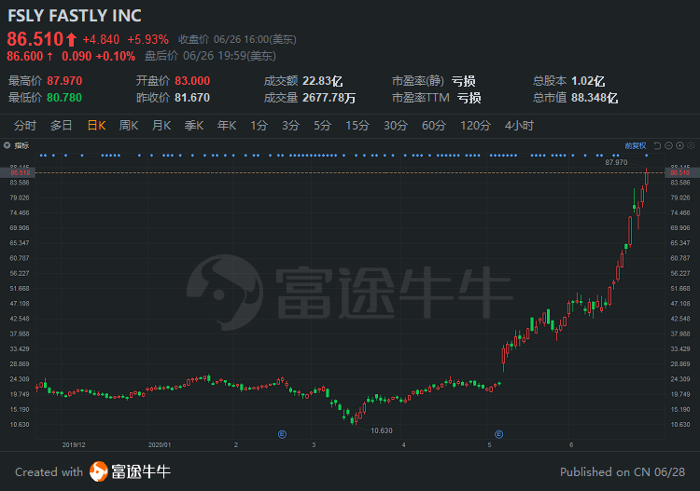Click the +5.93% percent change
This screenshot has width=700, height=491.
pyautogui.click(x=147, y=40)
